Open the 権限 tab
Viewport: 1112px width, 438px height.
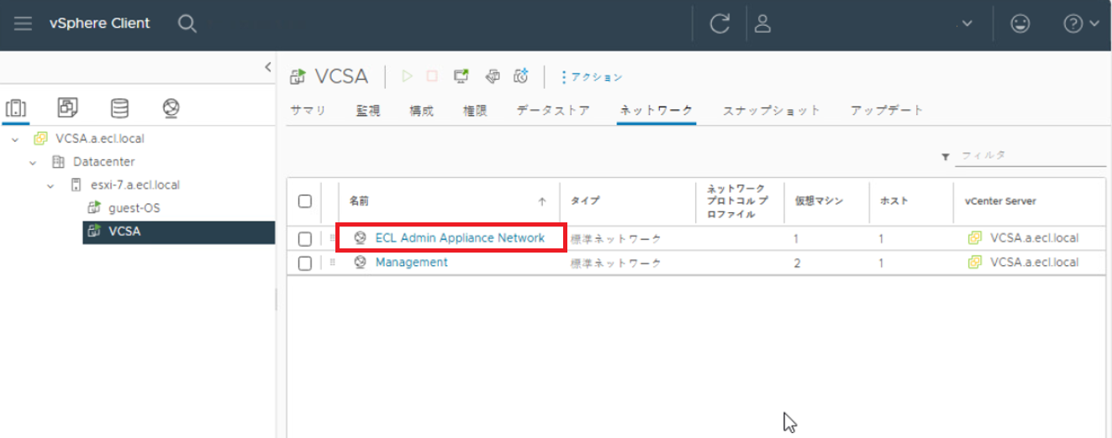(x=475, y=110)
